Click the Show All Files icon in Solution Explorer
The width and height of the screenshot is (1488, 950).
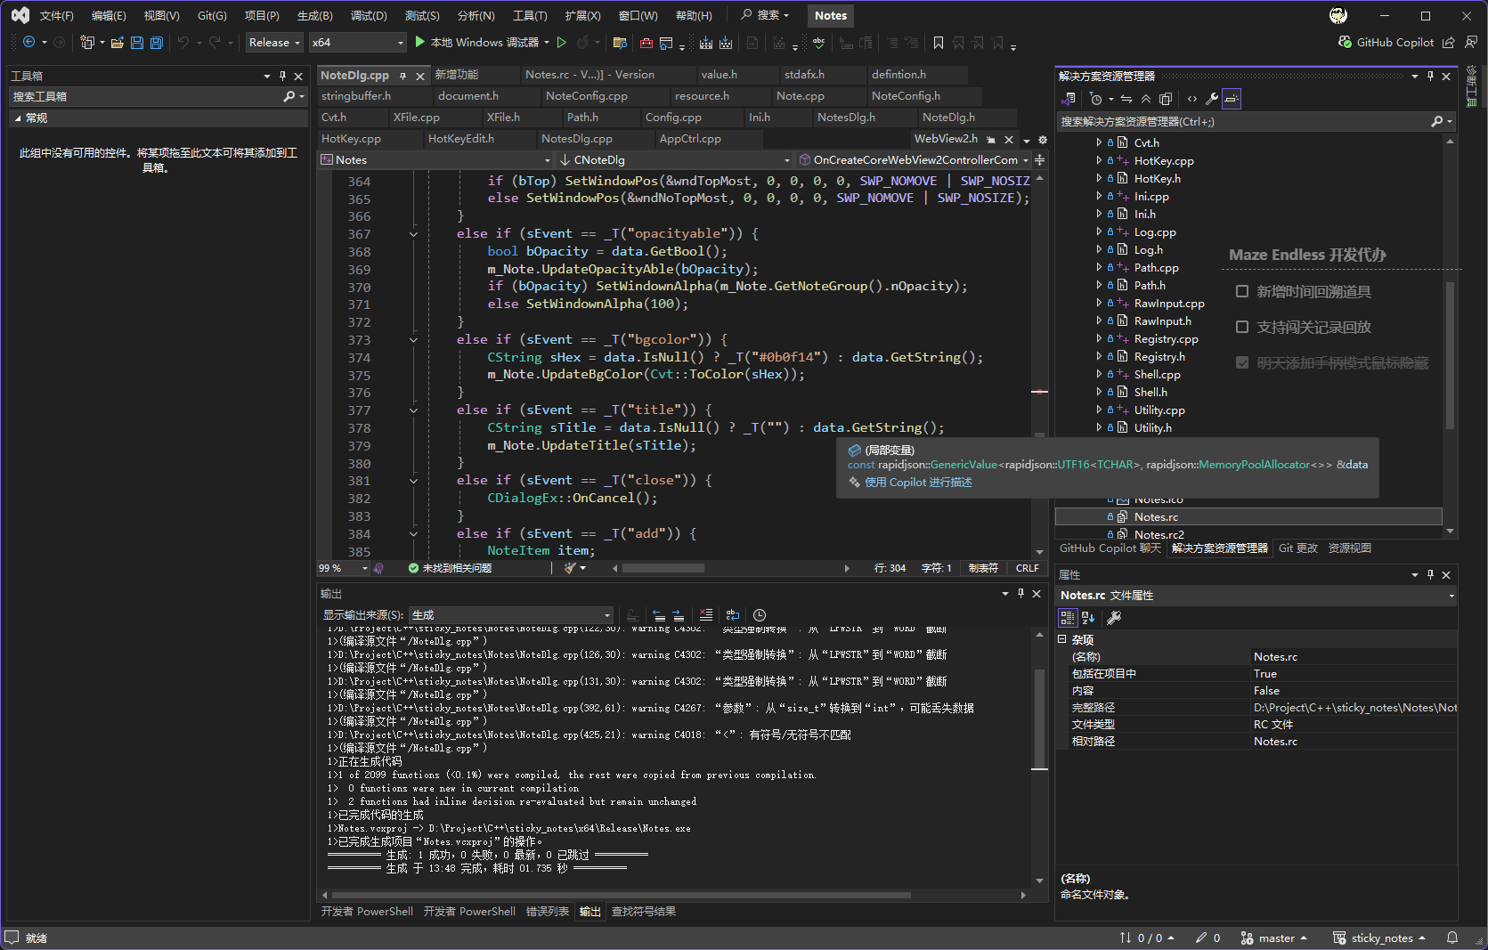(x=1166, y=99)
